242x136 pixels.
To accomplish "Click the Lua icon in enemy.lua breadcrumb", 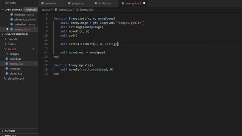I will 56,9.
